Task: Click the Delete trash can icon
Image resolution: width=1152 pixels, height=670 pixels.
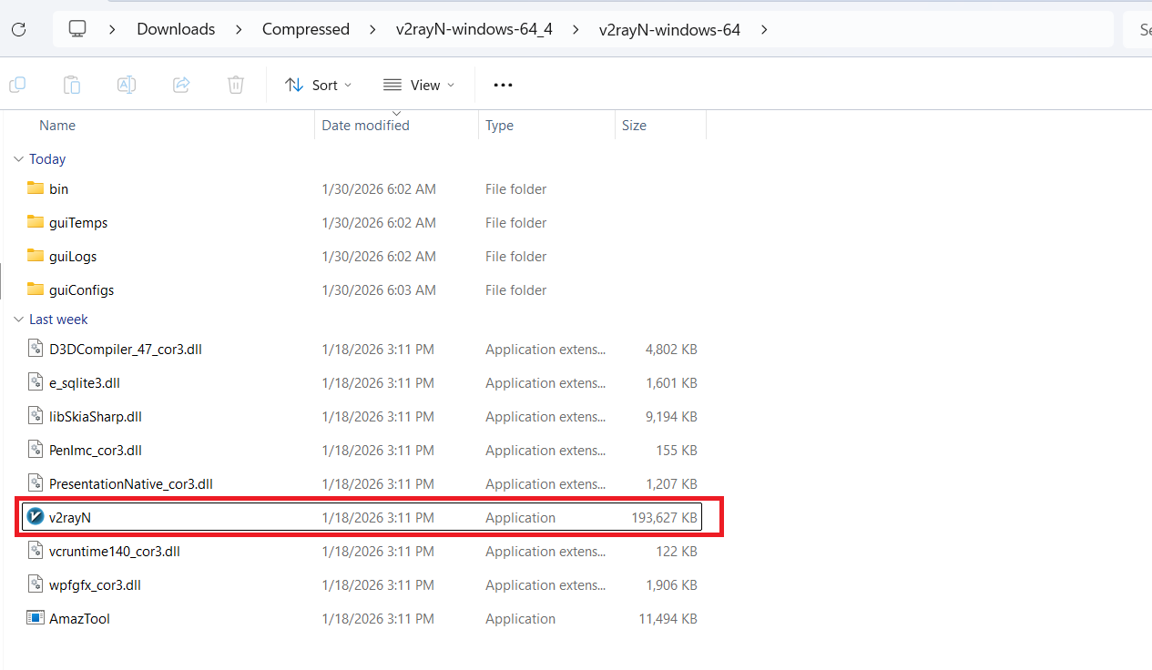Action: click(x=236, y=85)
